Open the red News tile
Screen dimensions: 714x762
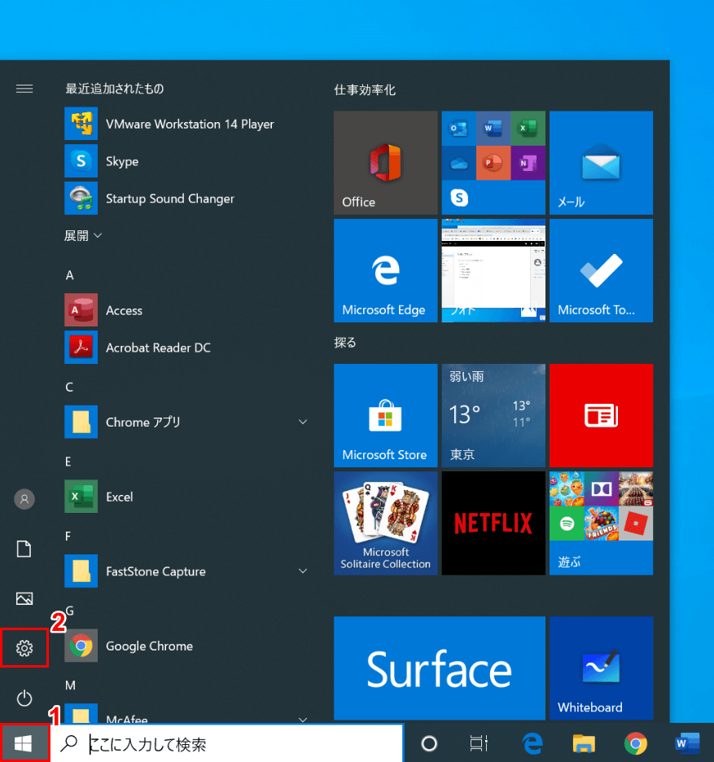pyautogui.click(x=601, y=415)
